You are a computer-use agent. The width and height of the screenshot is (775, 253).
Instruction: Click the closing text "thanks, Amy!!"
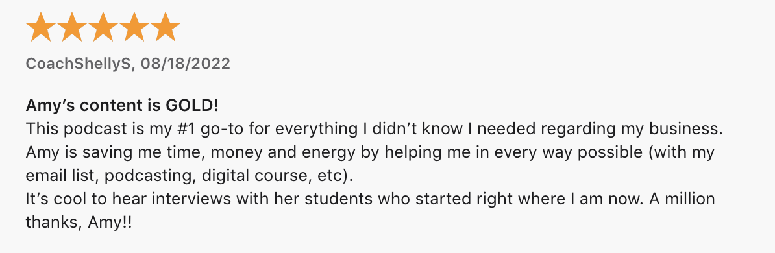point(79,223)
